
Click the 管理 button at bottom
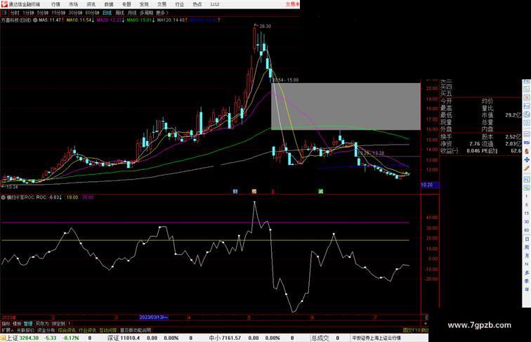pos(28,324)
